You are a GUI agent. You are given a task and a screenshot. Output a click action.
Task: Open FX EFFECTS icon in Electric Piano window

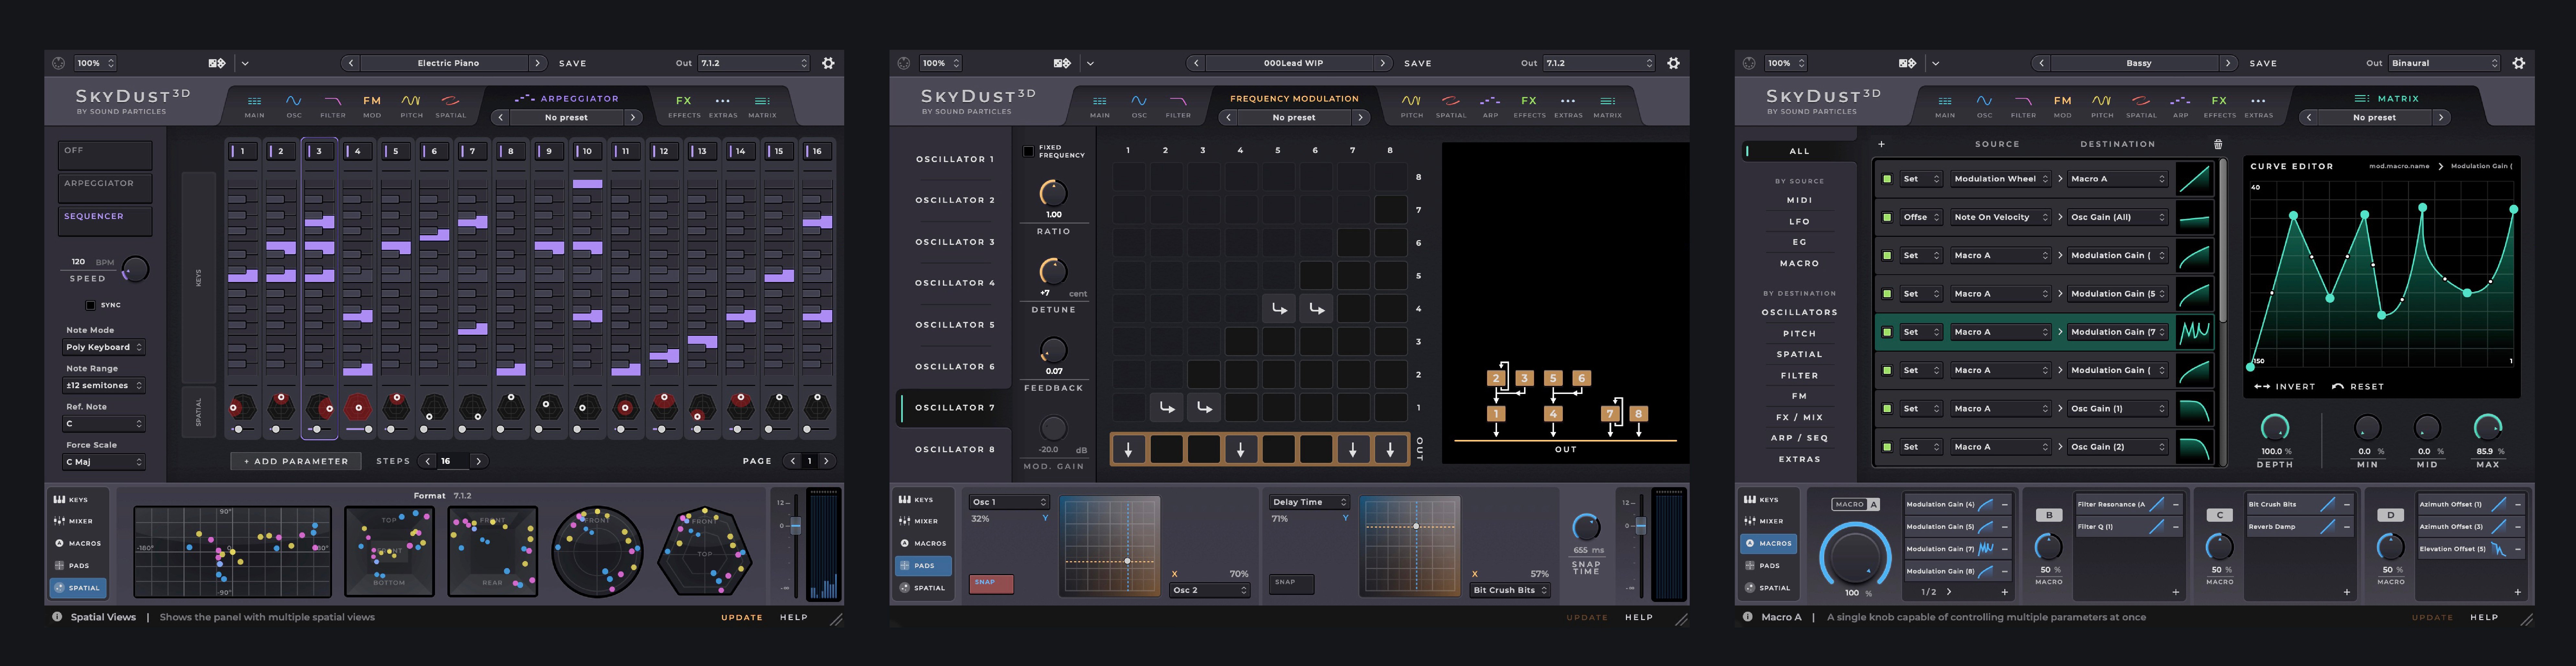[684, 105]
